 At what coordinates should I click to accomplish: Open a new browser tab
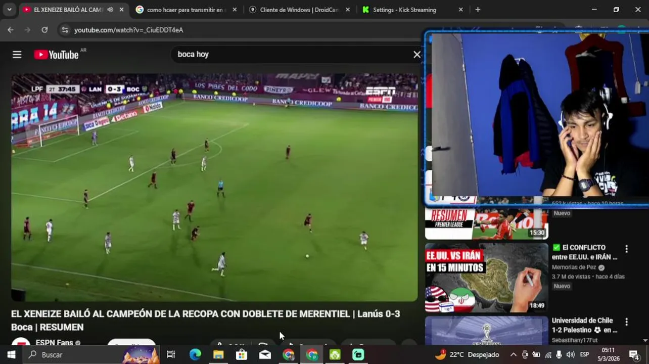click(x=478, y=10)
